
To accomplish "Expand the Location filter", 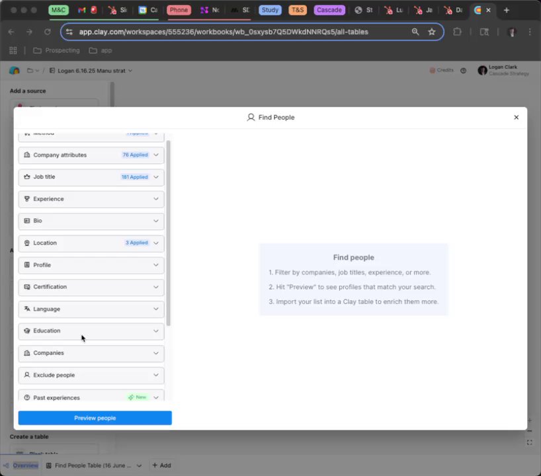I will click(x=91, y=243).
